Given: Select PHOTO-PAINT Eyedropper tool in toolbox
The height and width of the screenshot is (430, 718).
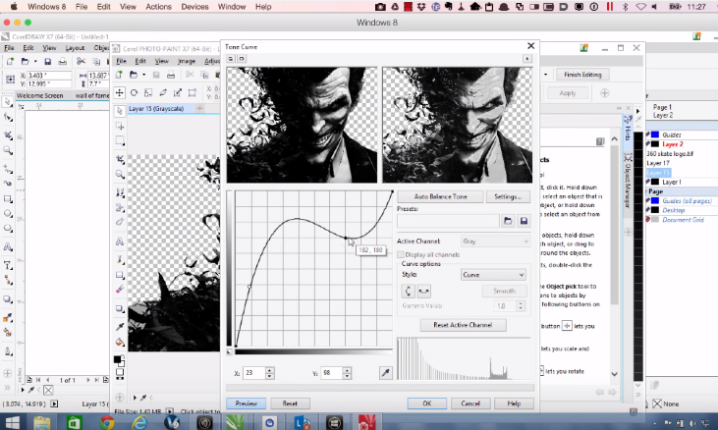Looking at the screenshot, I should [x=120, y=326].
